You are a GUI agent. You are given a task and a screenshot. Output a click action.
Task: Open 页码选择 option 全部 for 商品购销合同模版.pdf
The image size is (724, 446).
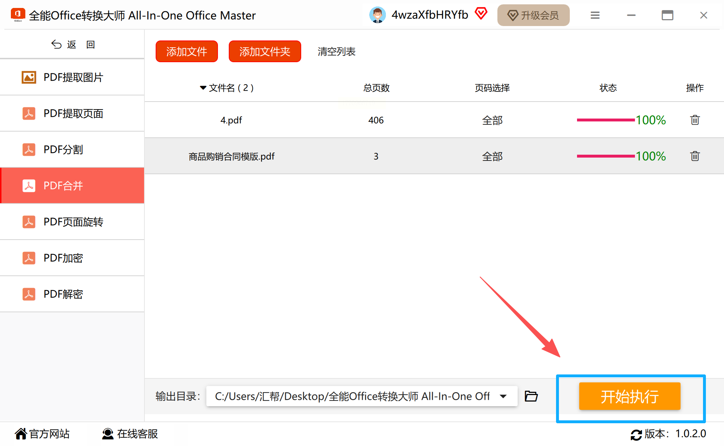pos(492,156)
